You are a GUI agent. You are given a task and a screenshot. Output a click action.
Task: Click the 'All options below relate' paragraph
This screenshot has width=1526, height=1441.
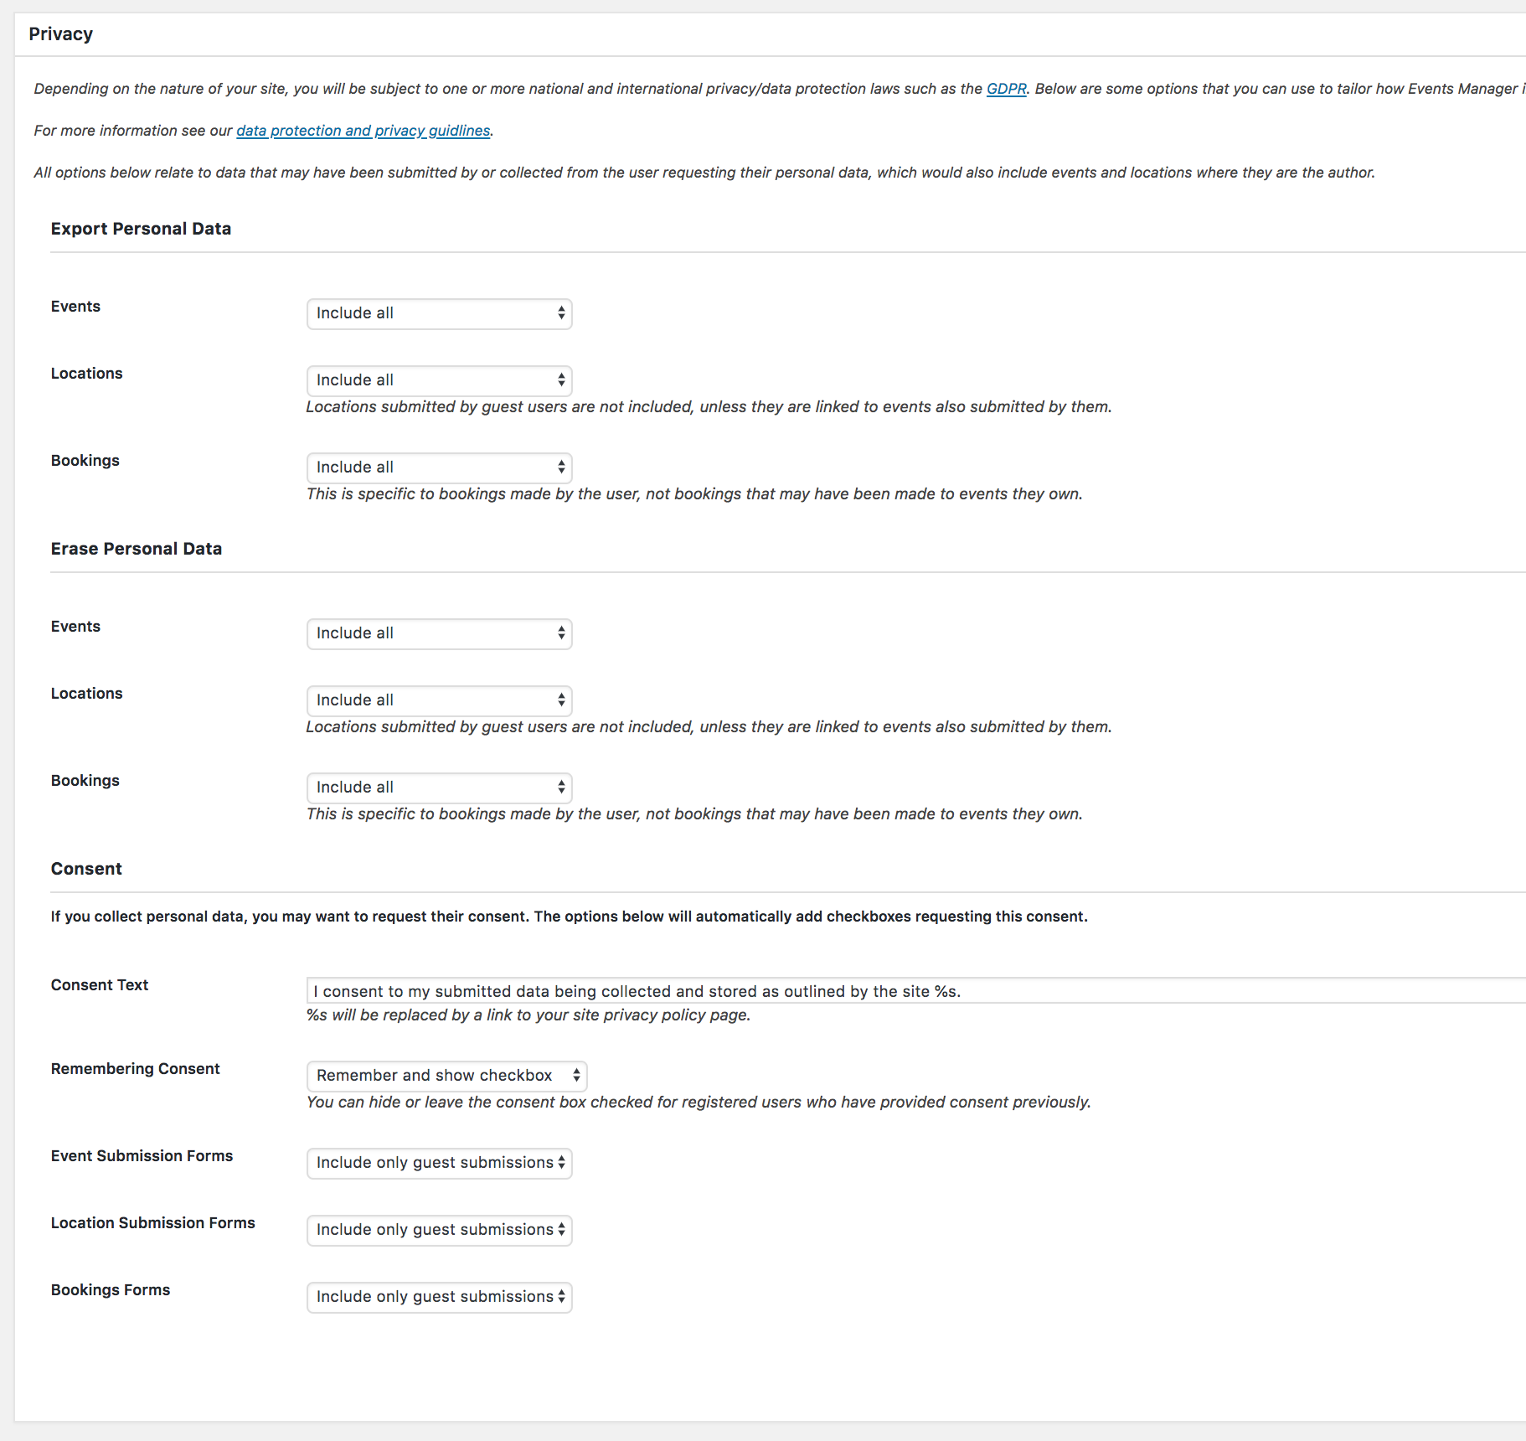pyautogui.click(x=704, y=173)
